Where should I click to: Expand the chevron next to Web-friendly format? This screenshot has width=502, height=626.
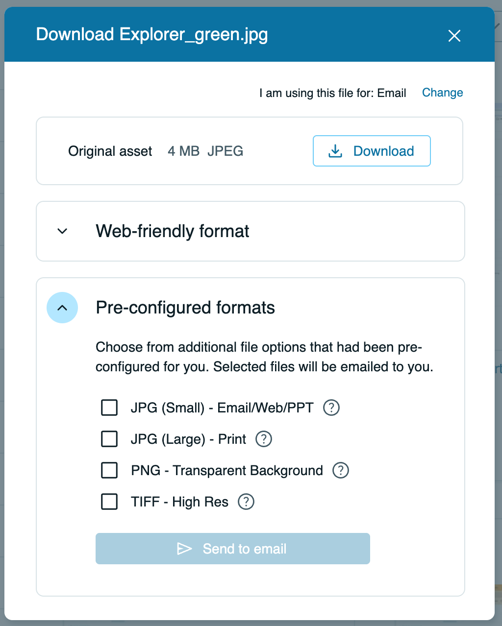(x=62, y=231)
